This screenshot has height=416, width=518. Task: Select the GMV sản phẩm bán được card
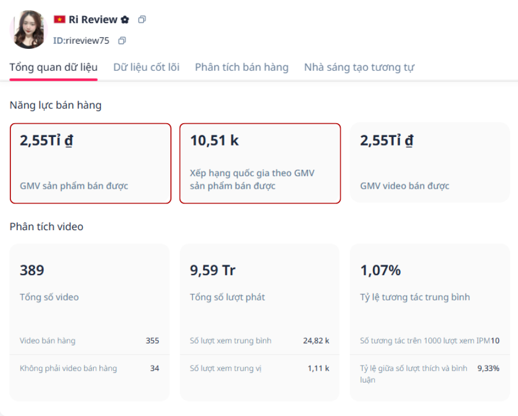coord(90,163)
